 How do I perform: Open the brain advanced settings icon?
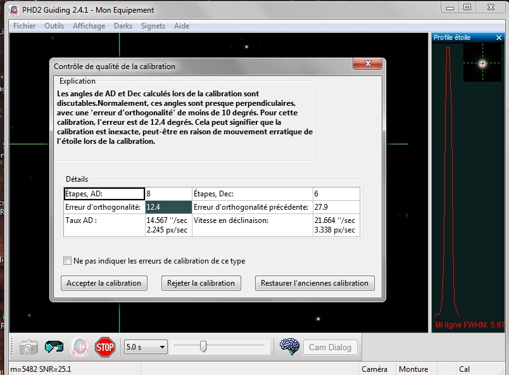tap(289, 346)
